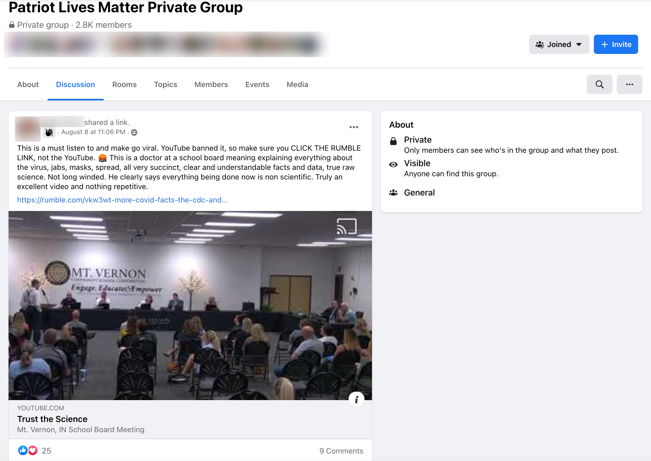Viewport: 651px width, 461px height.
Task: Click the cast icon on the video thumbnail
Action: pos(347,226)
